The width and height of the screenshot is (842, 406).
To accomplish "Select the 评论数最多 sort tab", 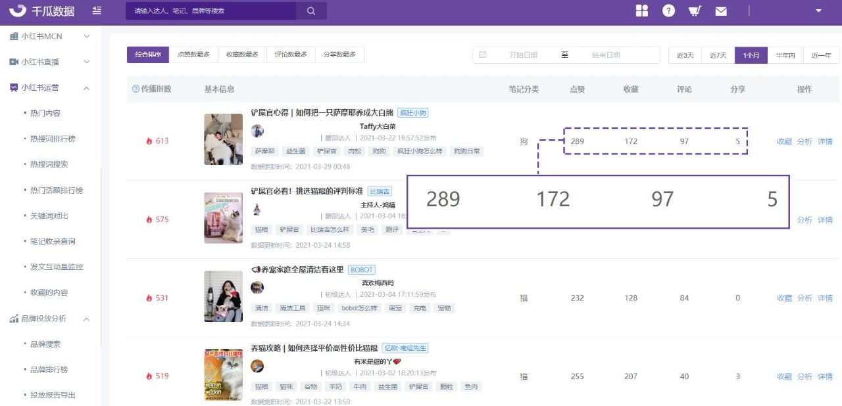I will point(291,55).
